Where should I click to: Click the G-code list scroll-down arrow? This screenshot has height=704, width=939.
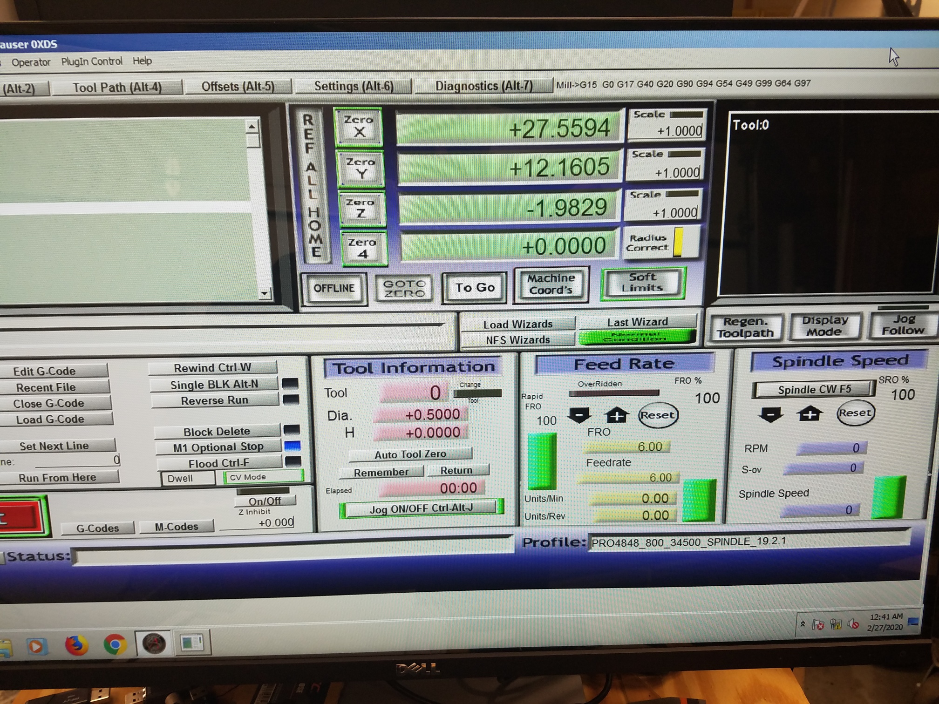coord(265,293)
